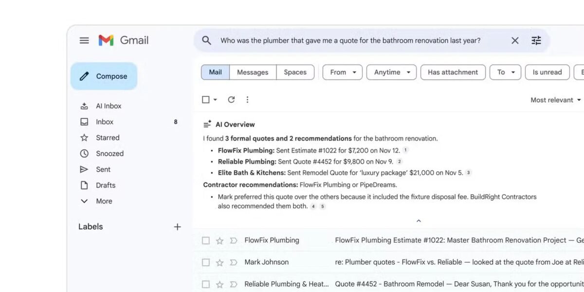This screenshot has width=584, height=292.
Task: Click the Sent arrow icon in sidebar
Action: pyautogui.click(x=84, y=169)
